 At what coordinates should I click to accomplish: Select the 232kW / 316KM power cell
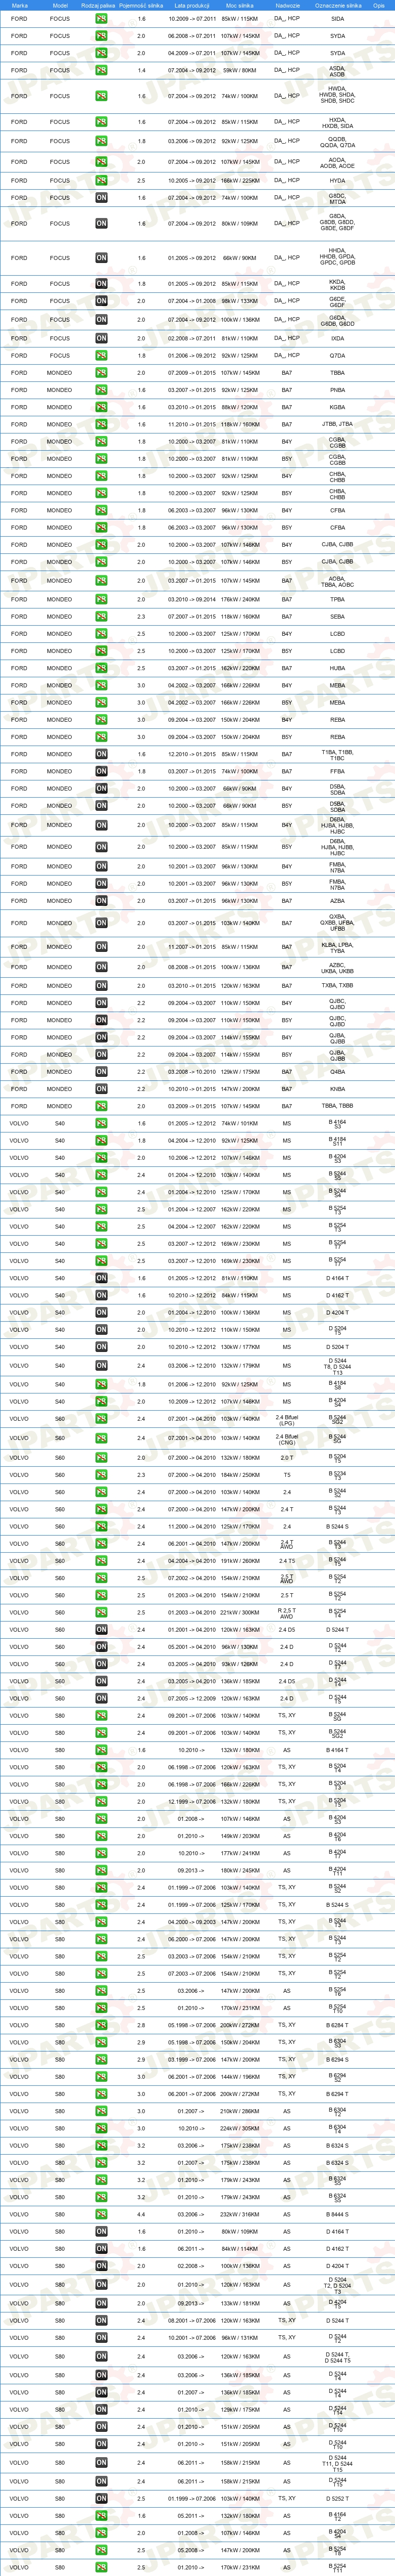coord(239,2214)
